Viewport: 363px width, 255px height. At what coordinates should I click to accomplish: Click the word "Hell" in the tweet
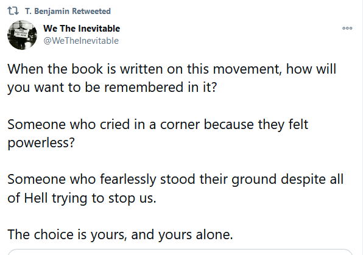36,198
